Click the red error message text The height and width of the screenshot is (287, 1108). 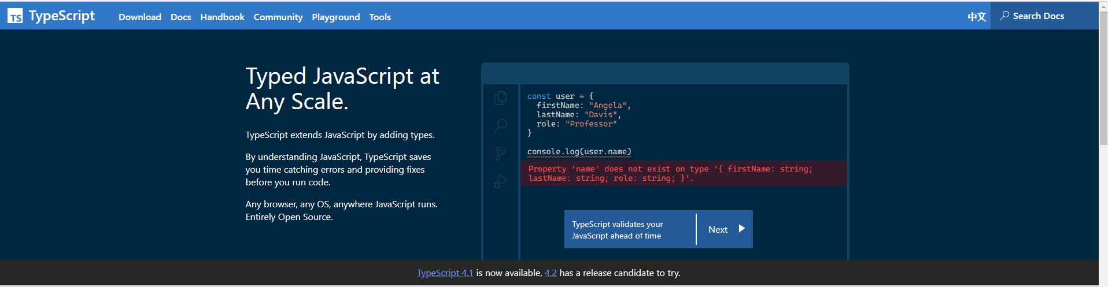pyautogui.click(x=671, y=173)
